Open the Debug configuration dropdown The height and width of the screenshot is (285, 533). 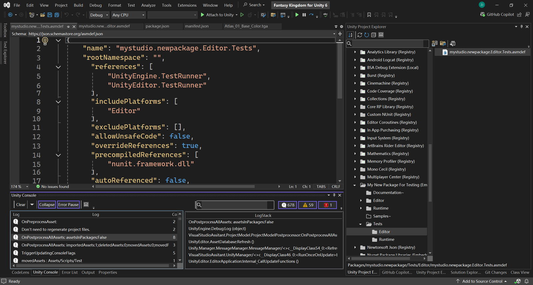coord(99,15)
